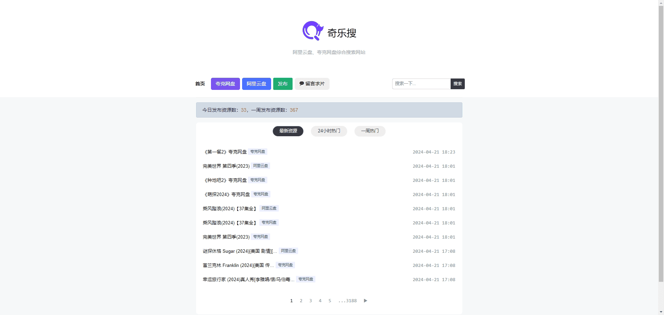
Task: Open 完美世界 第四季(2023) with 阿里云盘 tag
Action: point(226,166)
